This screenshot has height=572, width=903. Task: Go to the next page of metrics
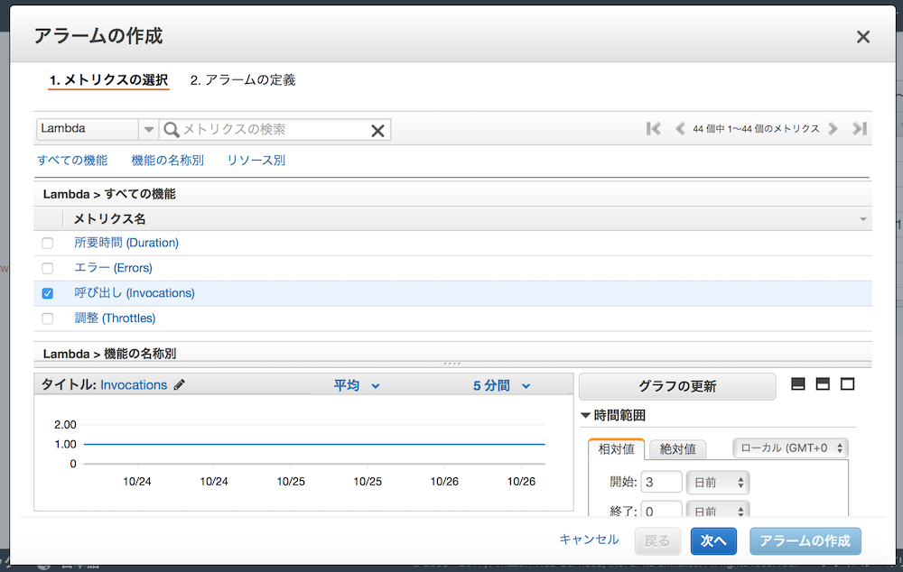click(833, 129)
